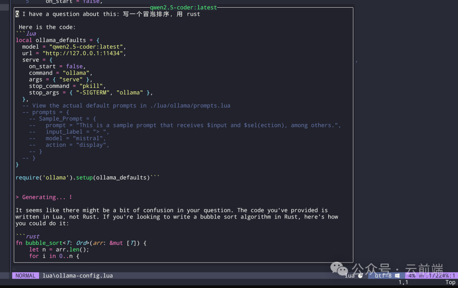Click the args = { "serve" } line
This screenshot has width=458, height=288.
(61, 79)
